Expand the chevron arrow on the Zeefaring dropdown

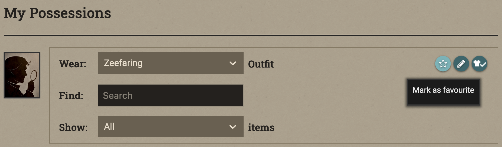click(233, 63)
